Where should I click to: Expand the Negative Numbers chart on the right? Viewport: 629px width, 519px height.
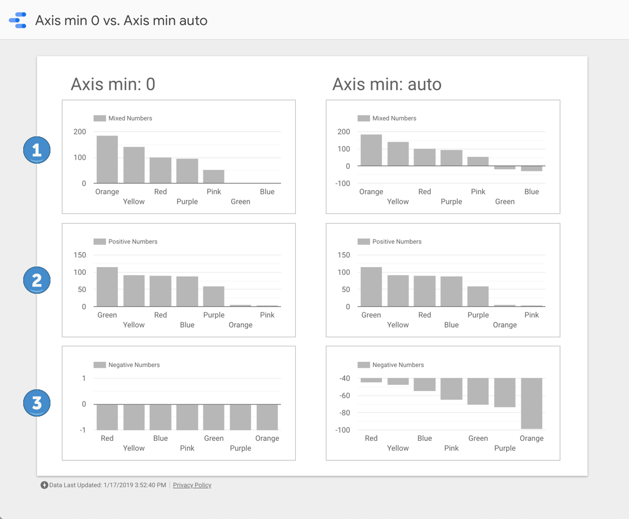[443, 403]
